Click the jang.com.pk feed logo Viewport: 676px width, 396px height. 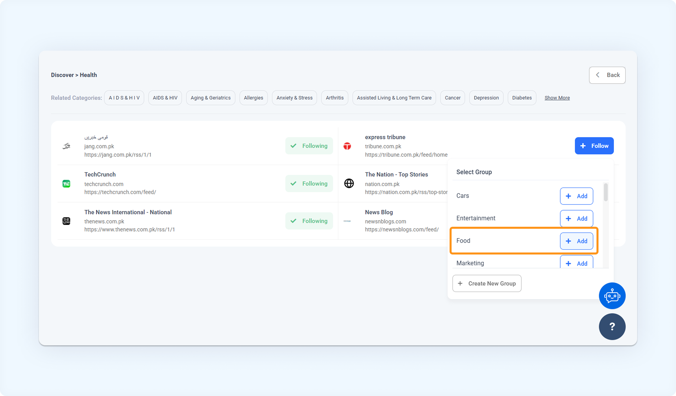tap(66, 146)
